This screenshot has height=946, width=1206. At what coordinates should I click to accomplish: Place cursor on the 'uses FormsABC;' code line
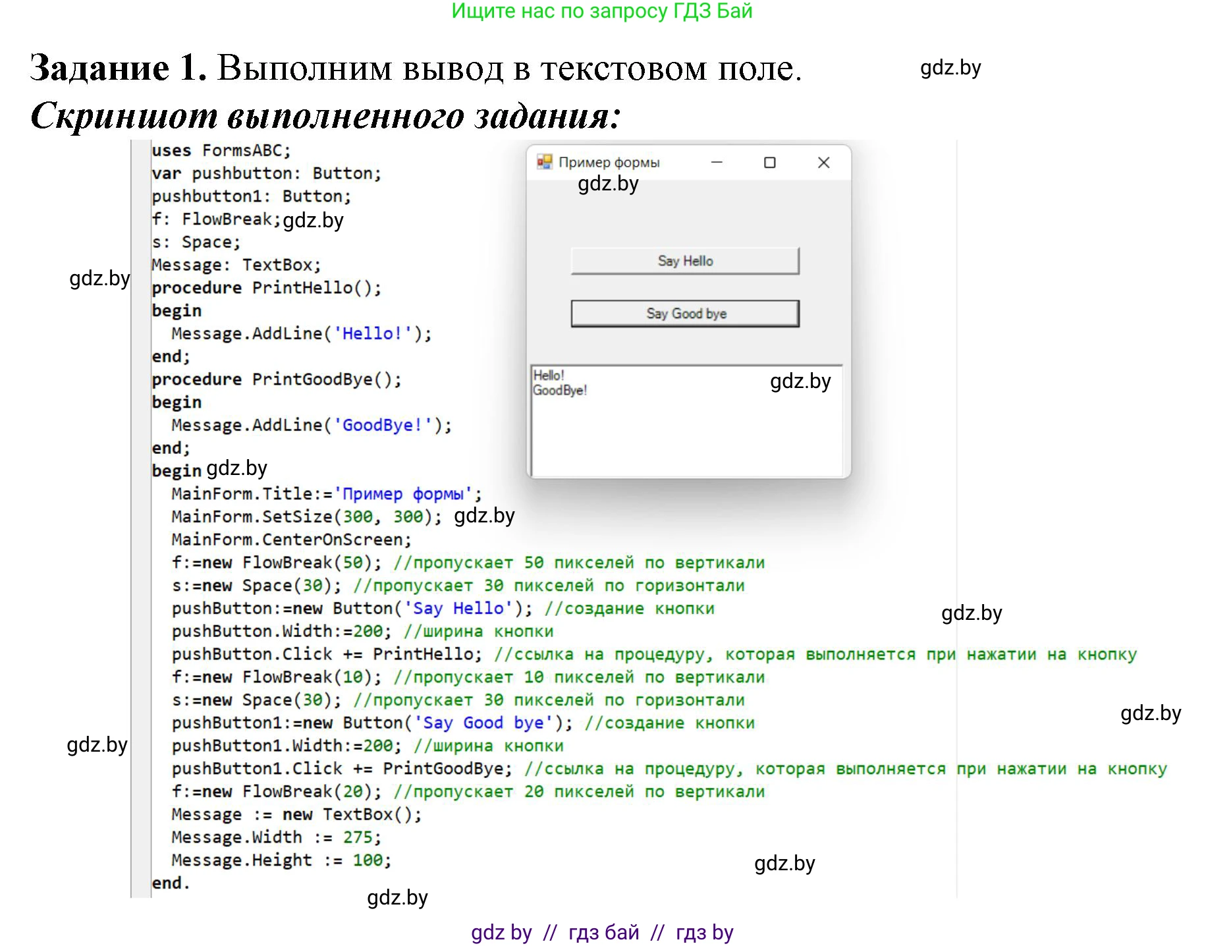(x=221, y=151)
